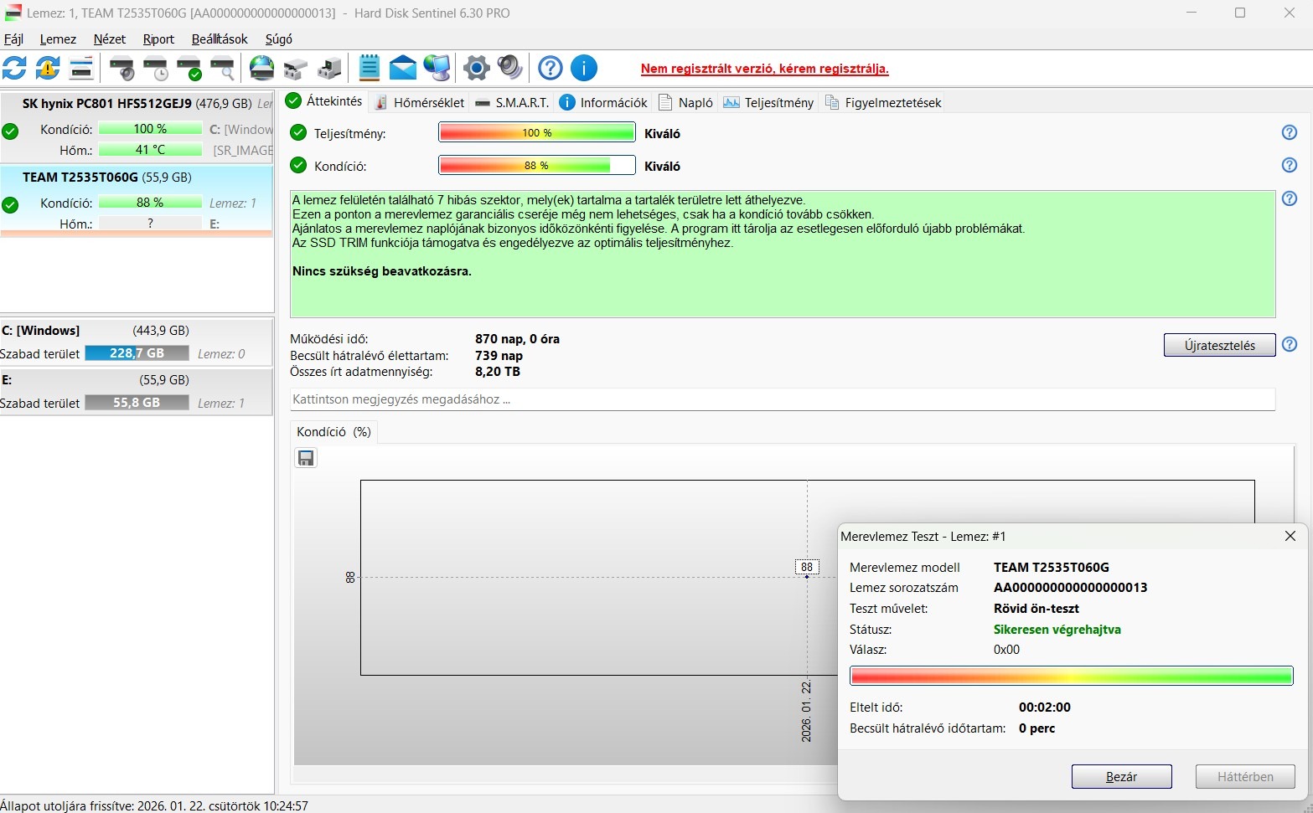
Task: Click the blue question mark help toolbar icon
Action: [x=551, y=68]
